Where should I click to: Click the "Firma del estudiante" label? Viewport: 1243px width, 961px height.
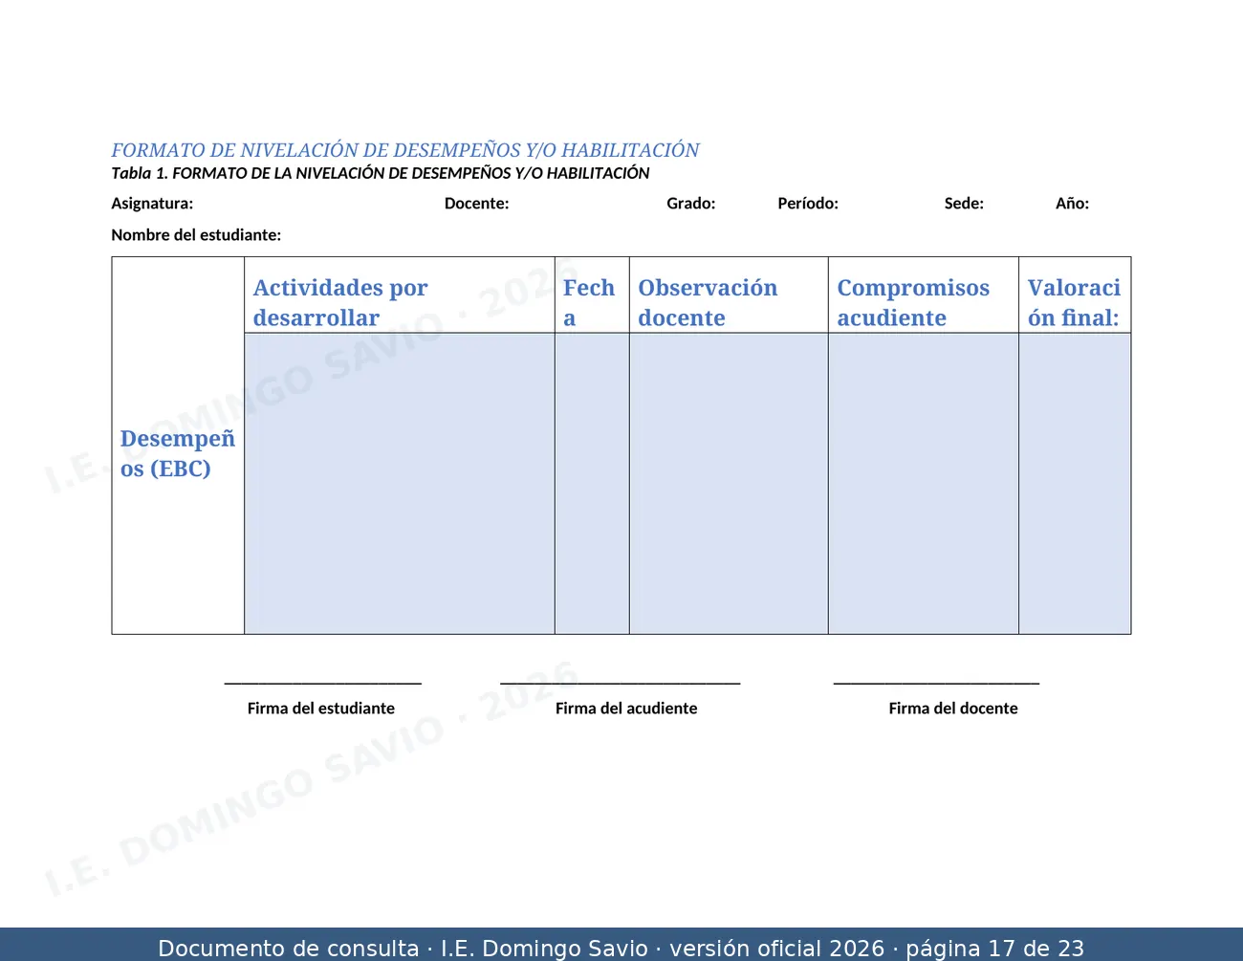pyautogui.click(x=321, y=709)
